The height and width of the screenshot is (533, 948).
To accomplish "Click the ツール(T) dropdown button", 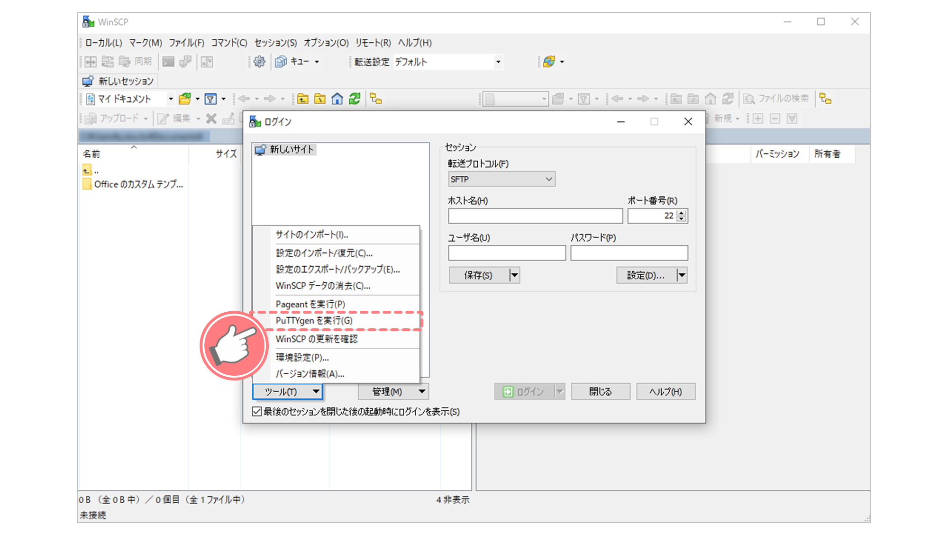I will (x=288, y=392).
